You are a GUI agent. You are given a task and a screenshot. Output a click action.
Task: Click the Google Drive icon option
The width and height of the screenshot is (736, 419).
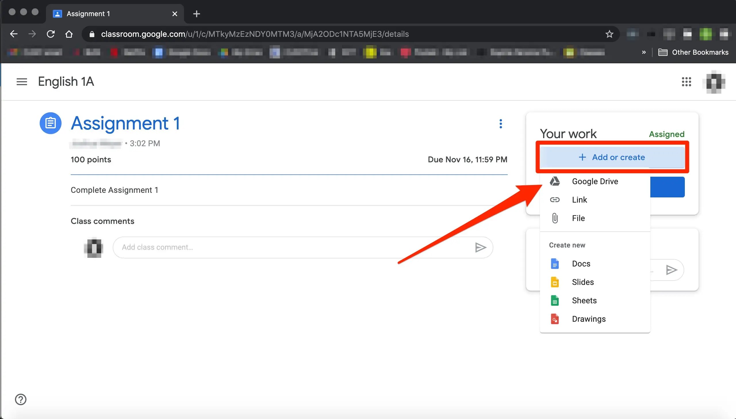coord(555,181)
